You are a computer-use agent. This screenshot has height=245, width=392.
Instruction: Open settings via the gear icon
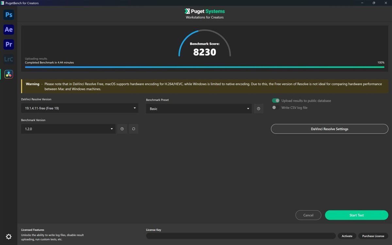click(9, 237)
